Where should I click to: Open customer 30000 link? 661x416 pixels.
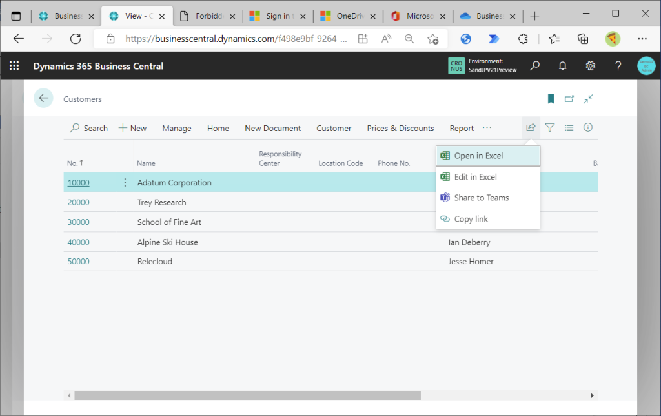pos(78,222)
